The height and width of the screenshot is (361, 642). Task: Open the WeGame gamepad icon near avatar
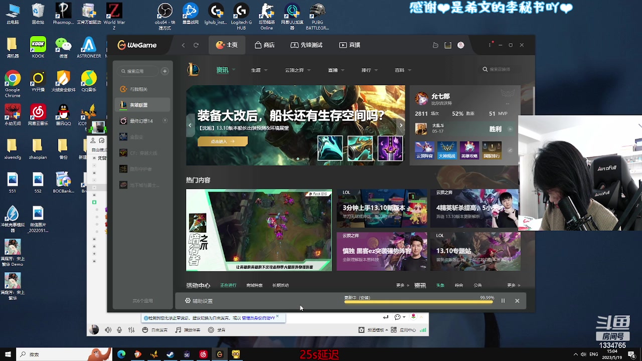click(x=435, y=45)
